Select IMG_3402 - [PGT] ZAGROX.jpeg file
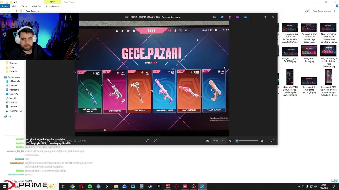 [x=290, y=54]
